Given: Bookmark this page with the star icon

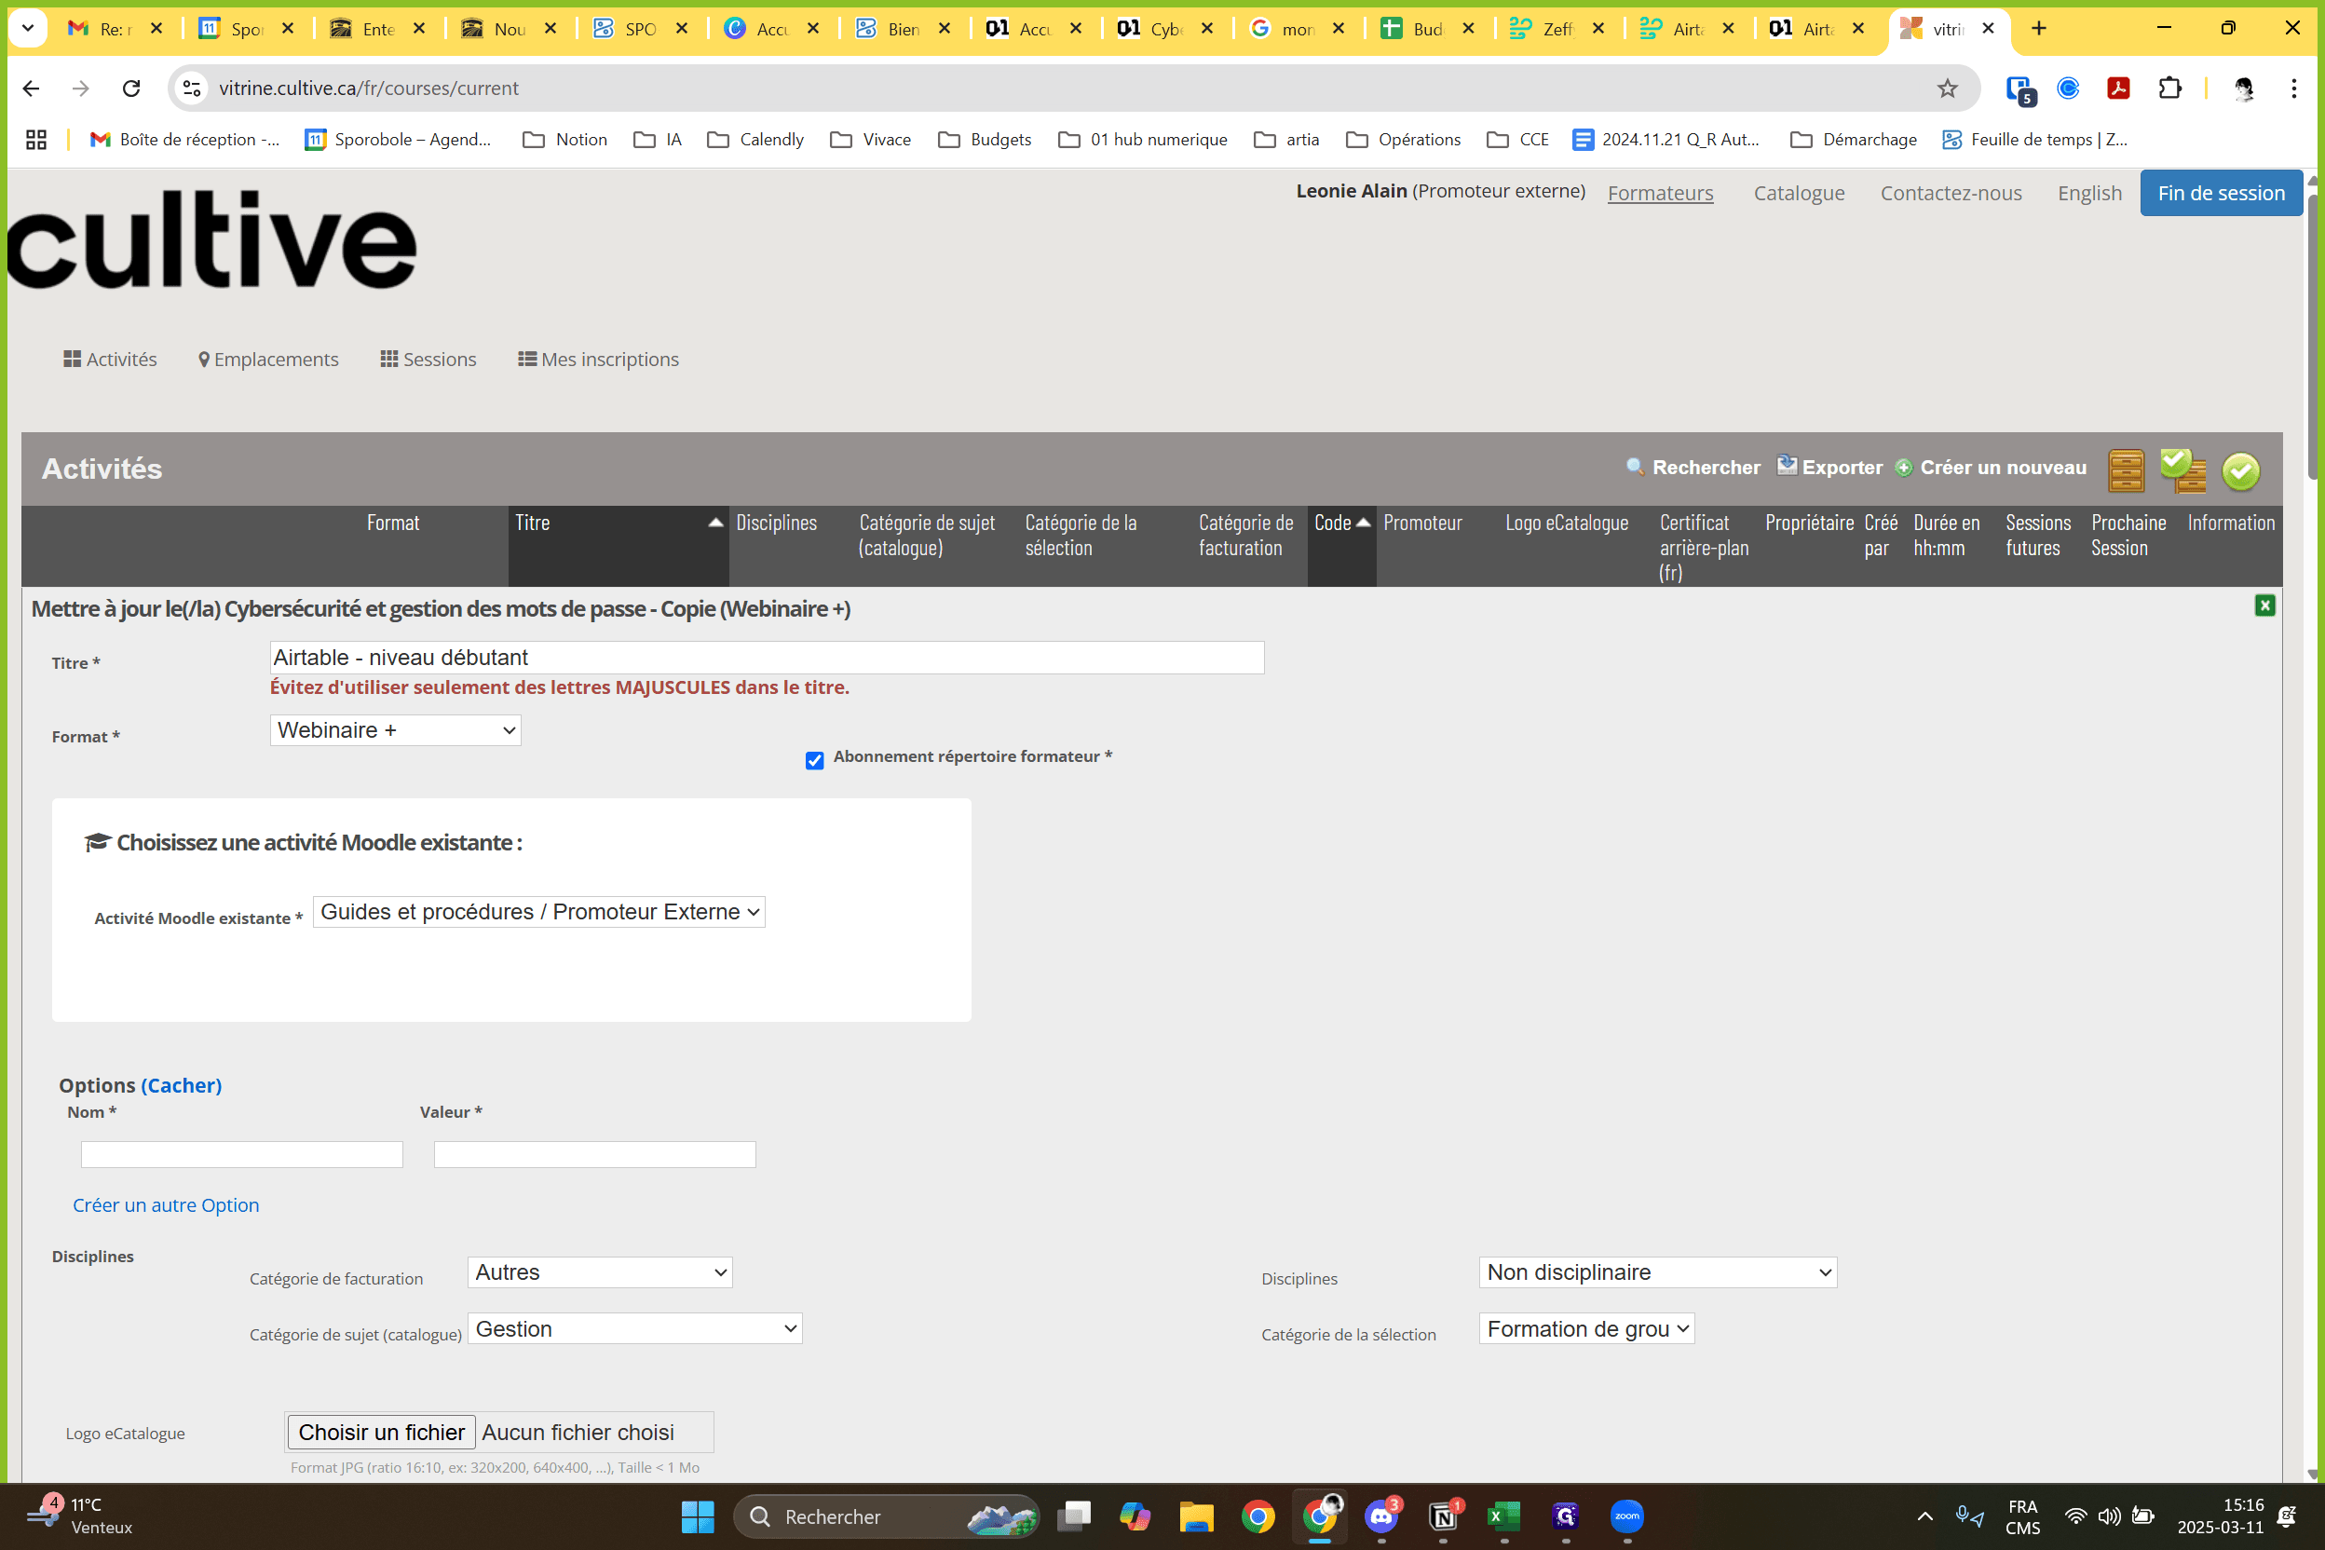Looking at the screenshot, I should pyautogui.click(x=1947, y=88).
